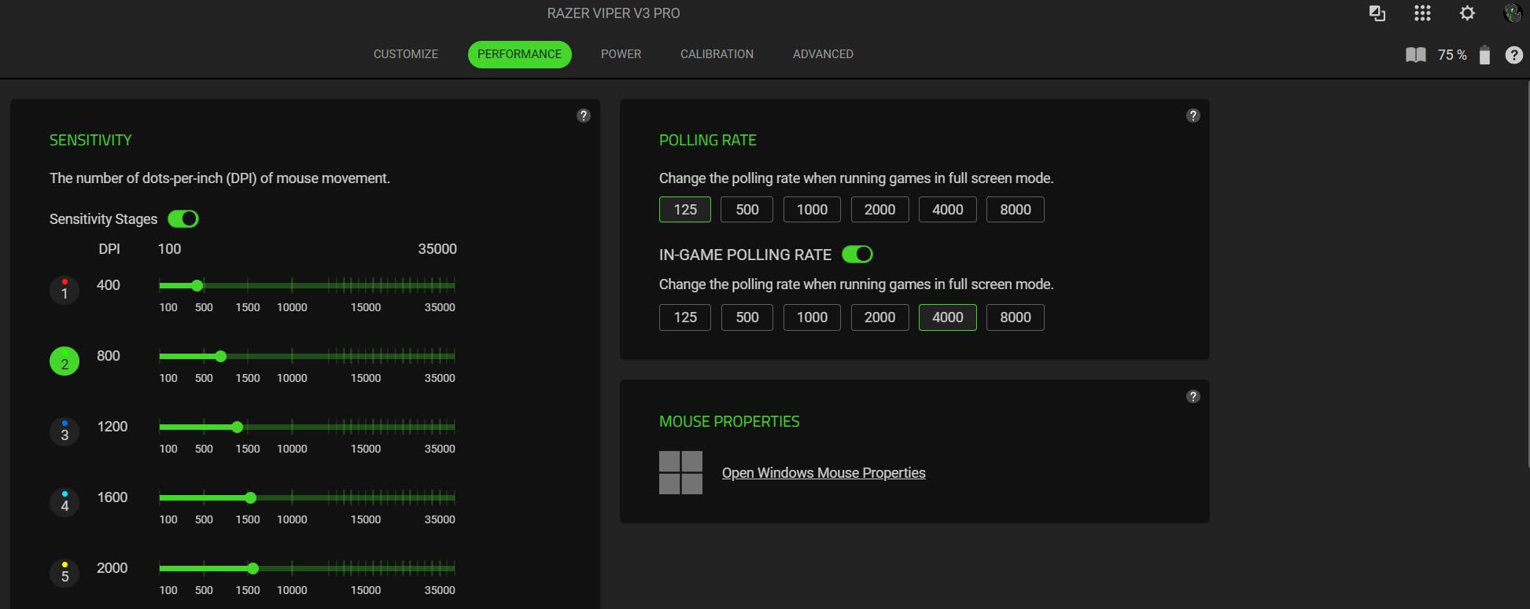1530x609 pixels.
Task: Set In-Game Polling Rate to 8000
Action: point(1015,317)
